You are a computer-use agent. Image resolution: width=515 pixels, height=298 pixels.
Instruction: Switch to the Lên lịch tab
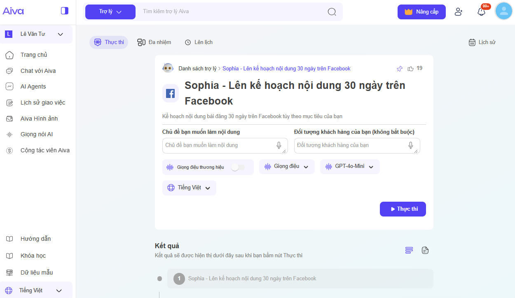click(199, 42)
